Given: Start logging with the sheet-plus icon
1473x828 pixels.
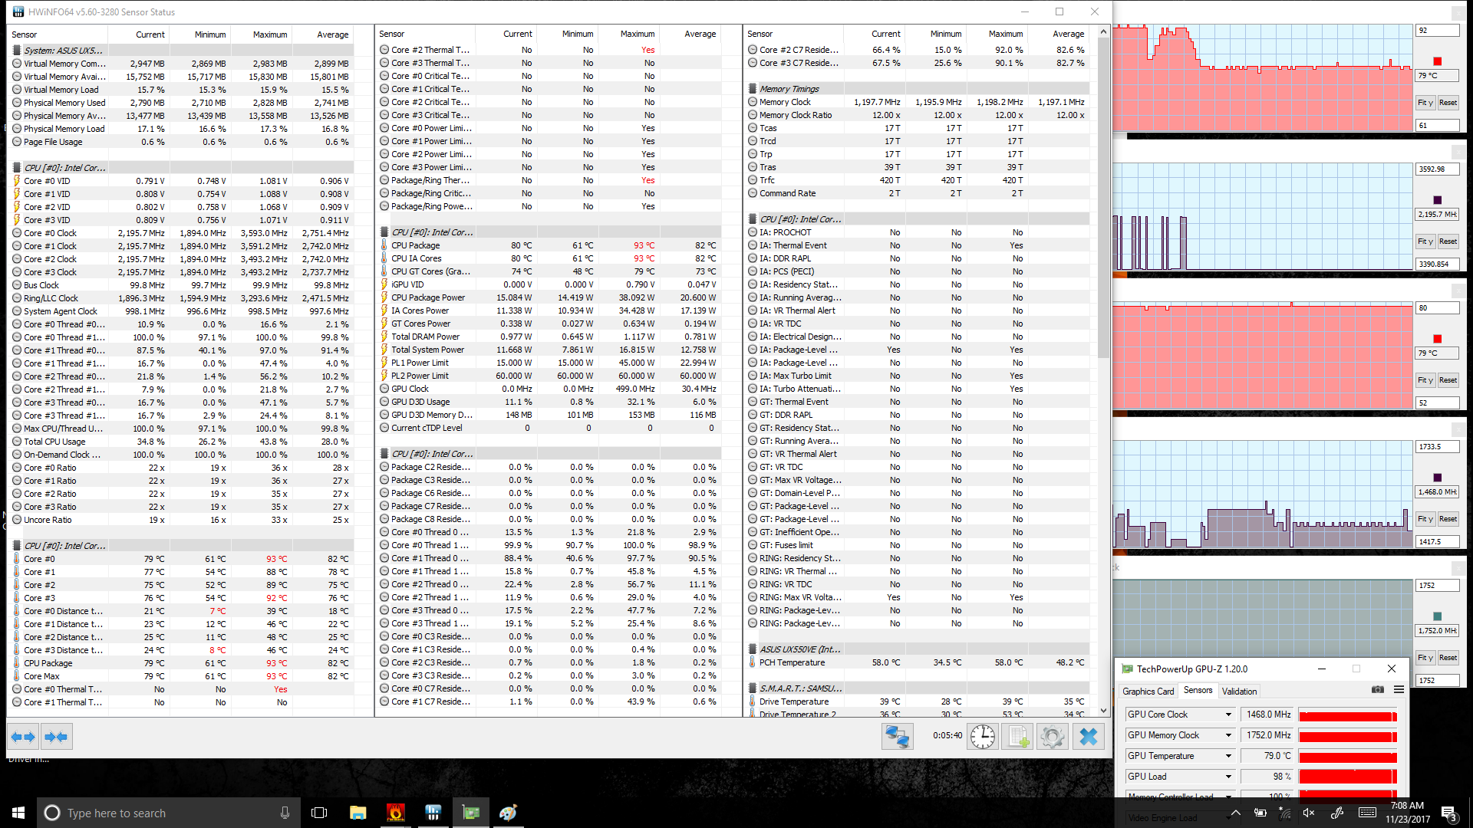Looking at the screenshot, I should [x=1017, y=737].
